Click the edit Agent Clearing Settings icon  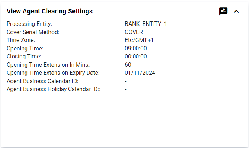[223, 11]
